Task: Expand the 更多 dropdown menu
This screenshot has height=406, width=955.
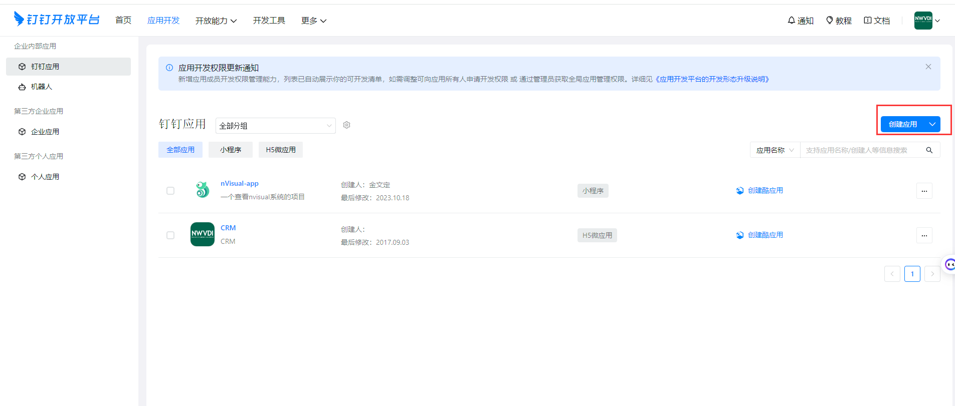Action: (x=314, y=21)
